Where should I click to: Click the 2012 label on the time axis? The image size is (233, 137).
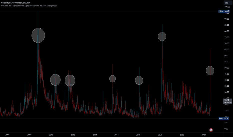pyautogui.click(x=73, y=135)
